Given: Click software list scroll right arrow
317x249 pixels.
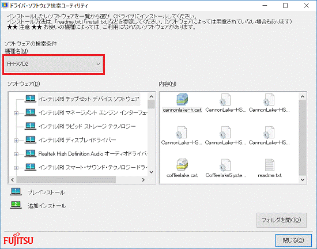Looking at the screenshot, I should [x=143, y=180].
